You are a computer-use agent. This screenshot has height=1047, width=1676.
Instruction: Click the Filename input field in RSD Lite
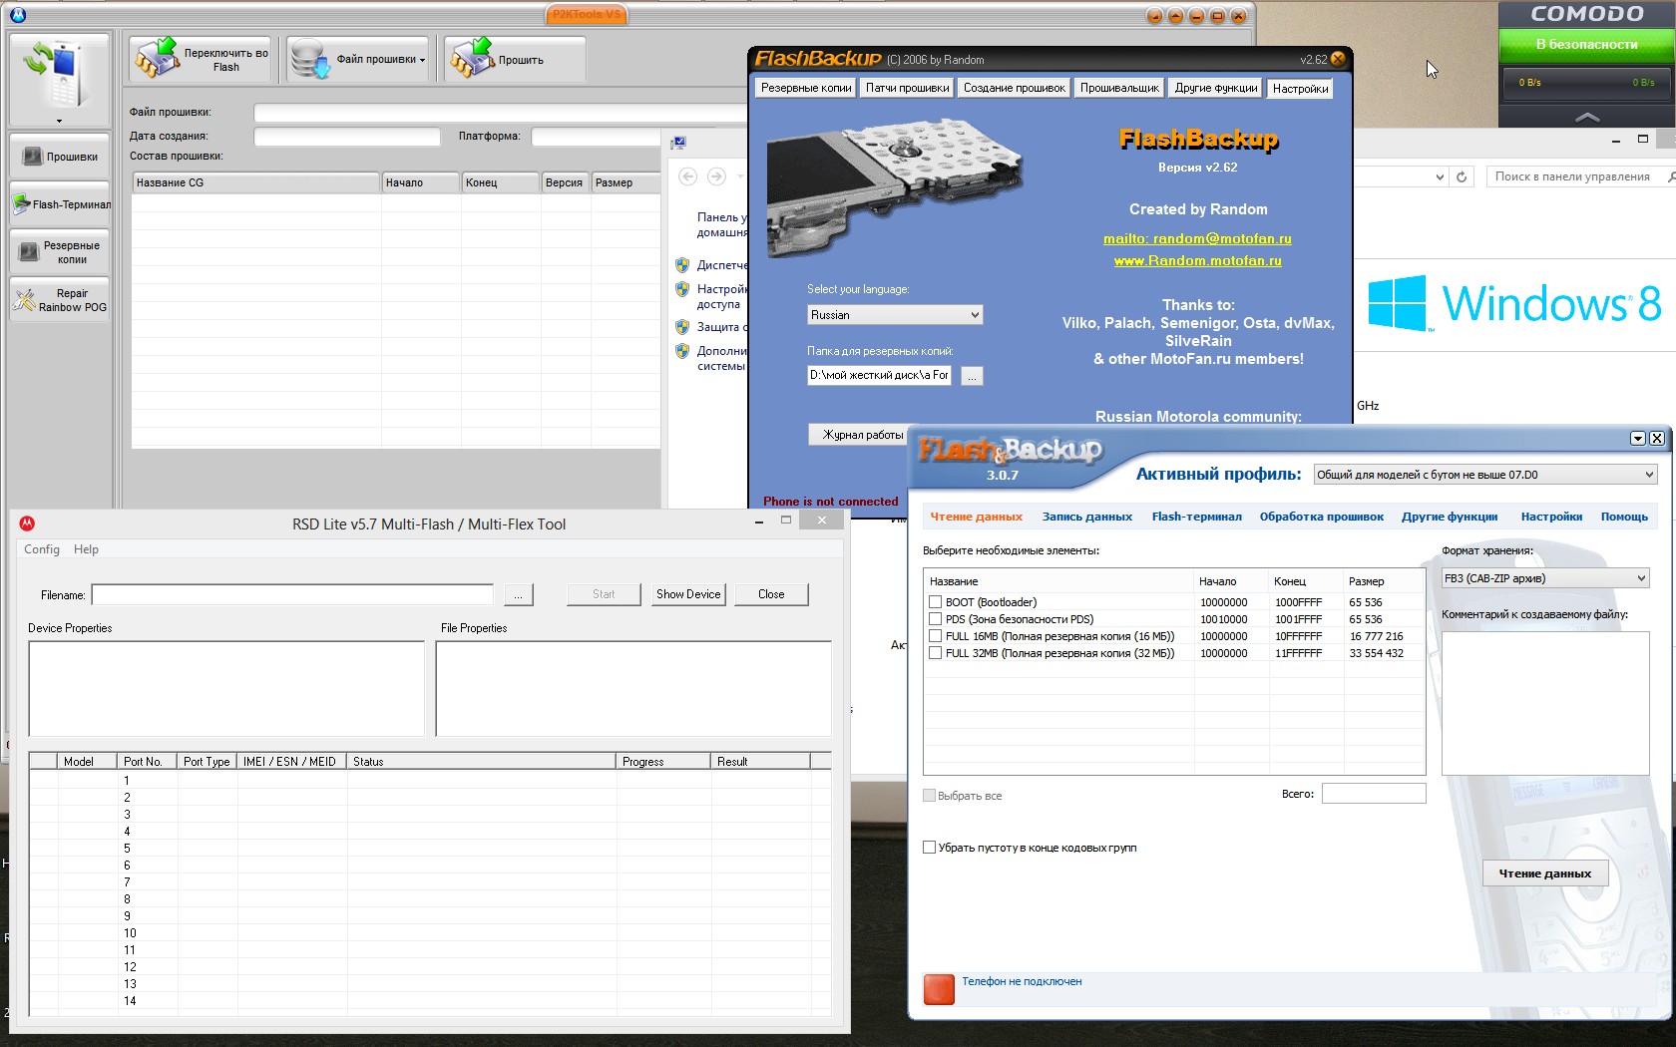coord(292,594)
